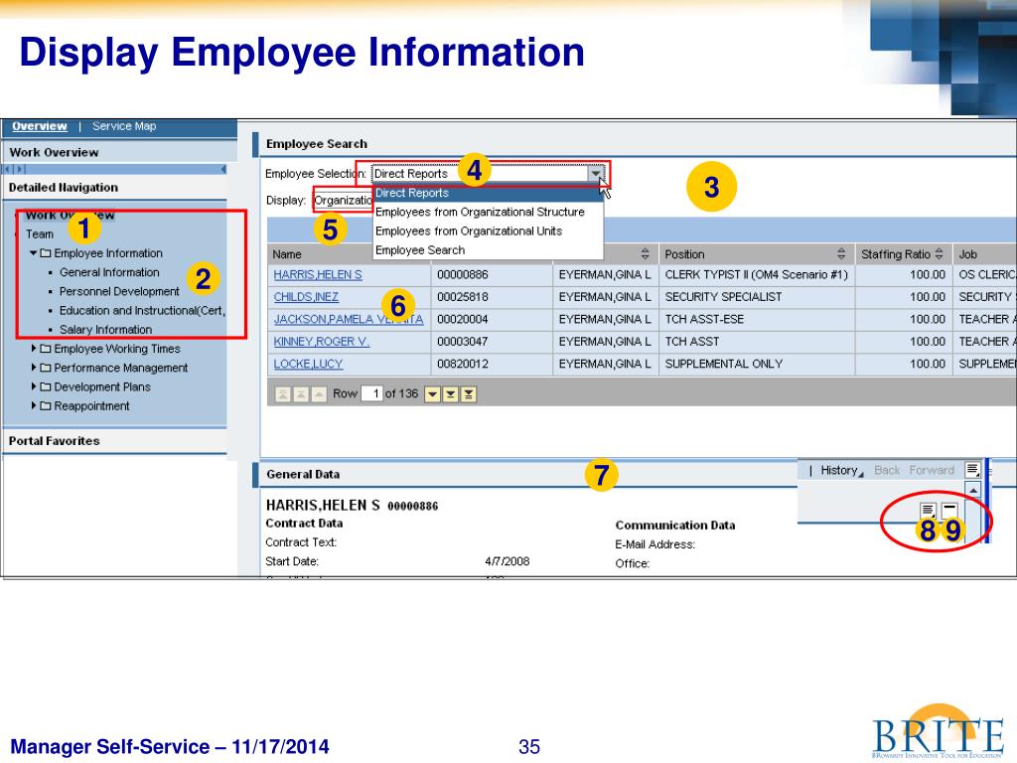Select the Performance Management folder label
Screen dimensions: 1017x763
coord(120,368)
